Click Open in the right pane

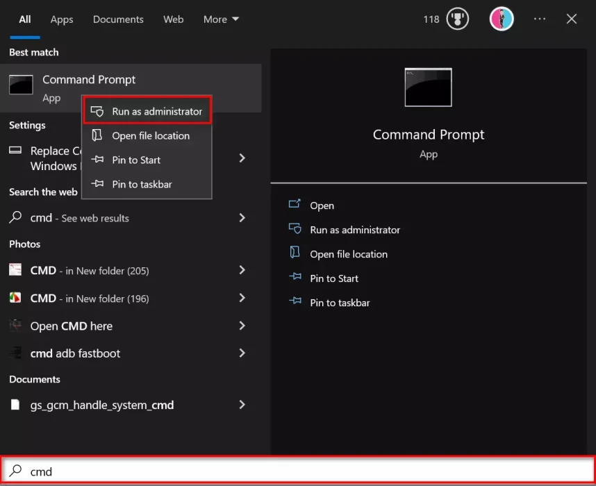tap(322, 206)
